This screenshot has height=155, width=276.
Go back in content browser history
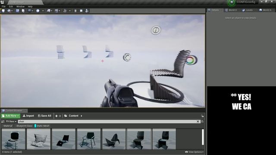click(56, 116)
